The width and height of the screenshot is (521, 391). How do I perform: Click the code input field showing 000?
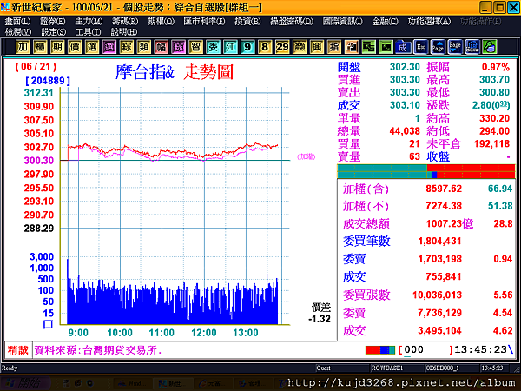click(426, 350)
